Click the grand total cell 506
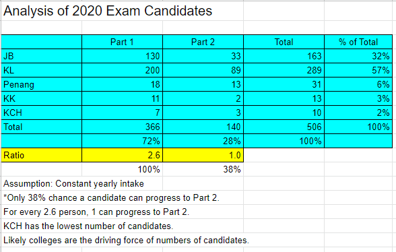 [x=284, y=127]
